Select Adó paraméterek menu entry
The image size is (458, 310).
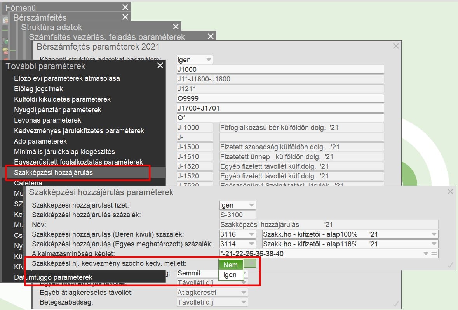coord(40,141)
